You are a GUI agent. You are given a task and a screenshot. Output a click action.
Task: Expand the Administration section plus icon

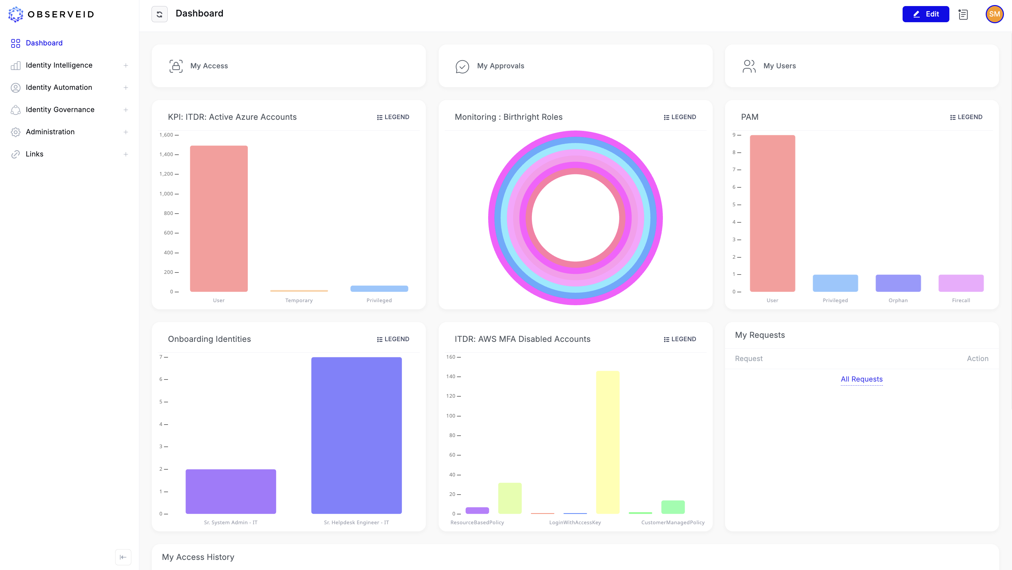[126, 132]
